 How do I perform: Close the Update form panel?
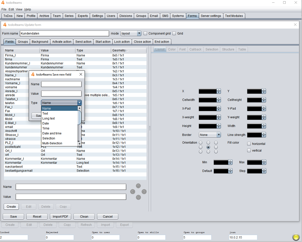(x=295, y=25)
